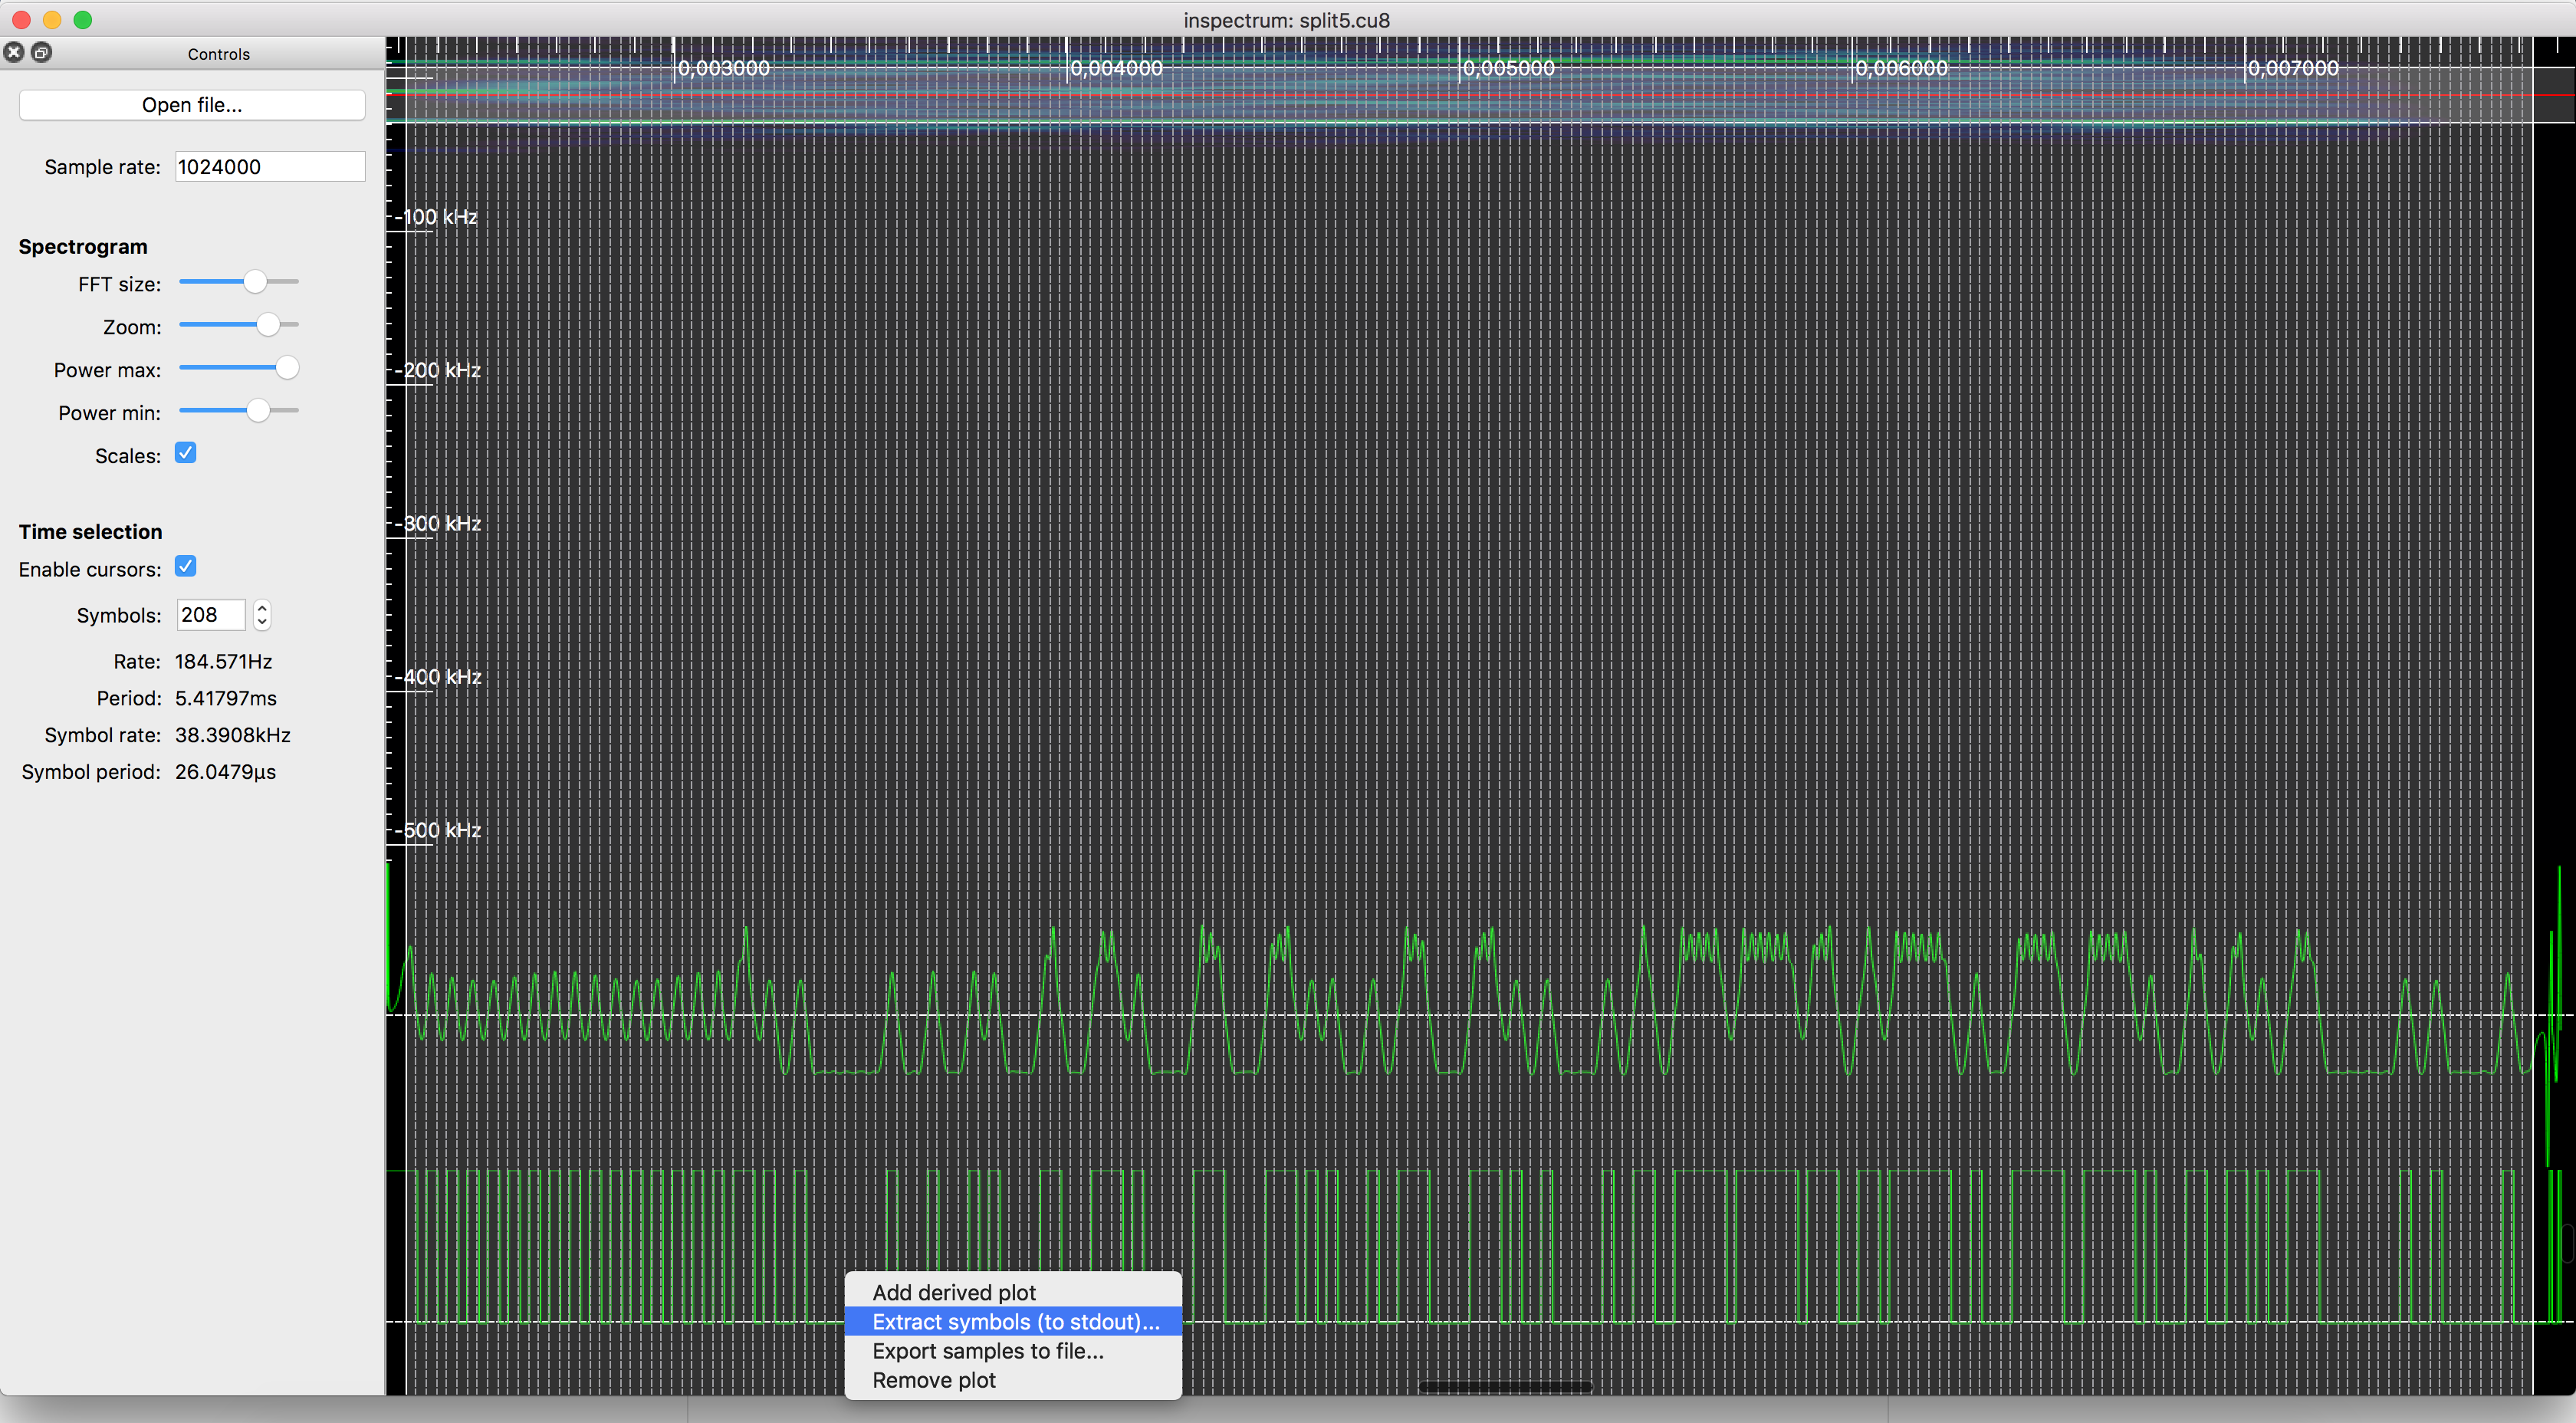Decrement Symbols count with down arrow

click(x=262, y=622)
